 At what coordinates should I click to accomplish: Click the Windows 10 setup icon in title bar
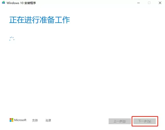tap(3, 2)
